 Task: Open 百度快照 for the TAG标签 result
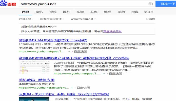point(81,52)
